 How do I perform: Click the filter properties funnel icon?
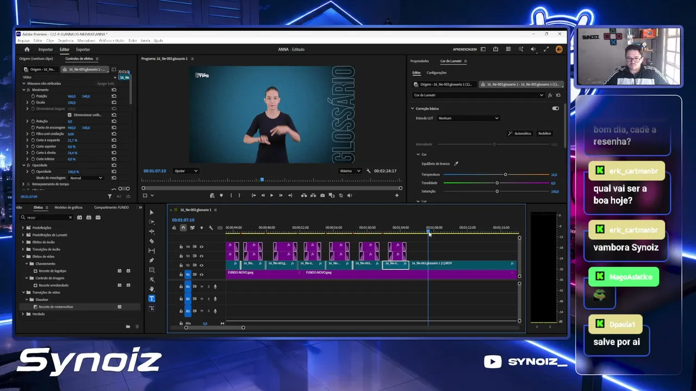[110, 197]
